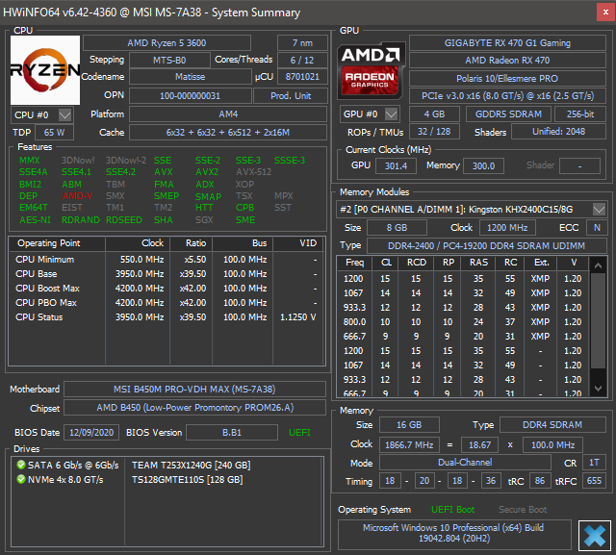616x555 pixels.
Task: Click the GIGABYTE RX 470 G1 Gaming field
Action: (x=507, y=43)
